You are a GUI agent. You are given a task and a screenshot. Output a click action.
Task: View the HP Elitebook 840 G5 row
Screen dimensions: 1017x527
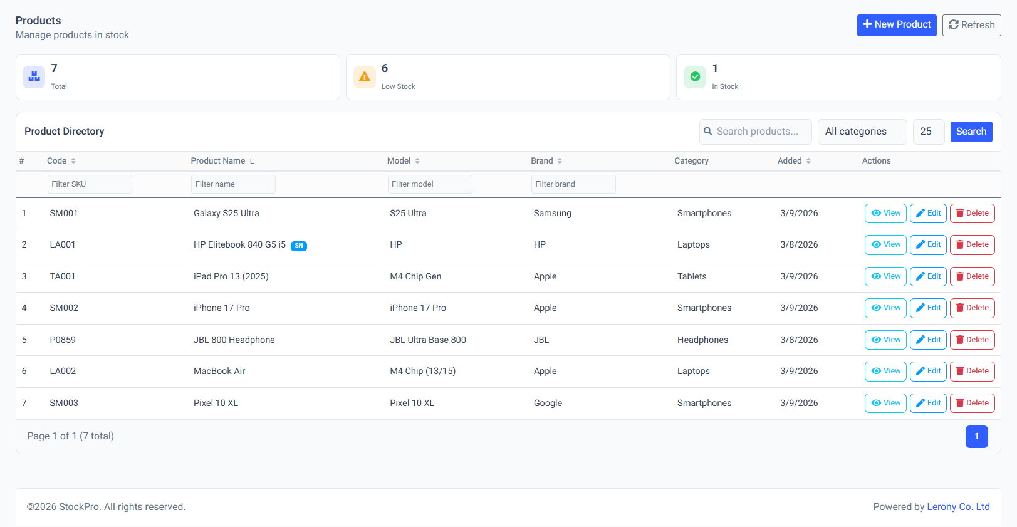[885, 245]
